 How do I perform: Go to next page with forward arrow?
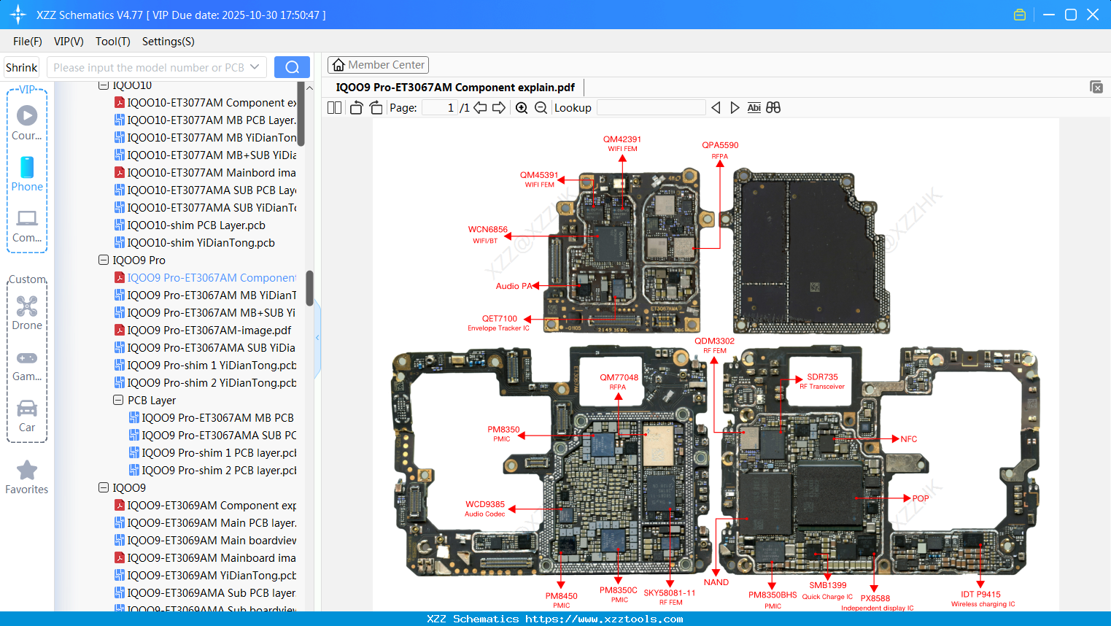pyautogui.click(x=500, y=107)
